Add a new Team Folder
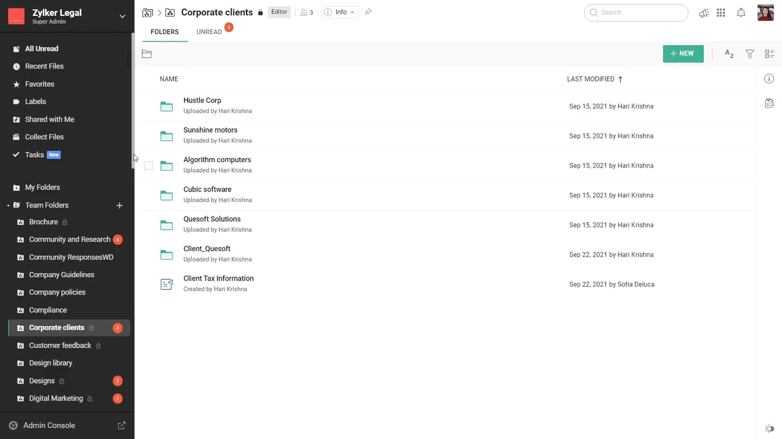 point(120,205)
